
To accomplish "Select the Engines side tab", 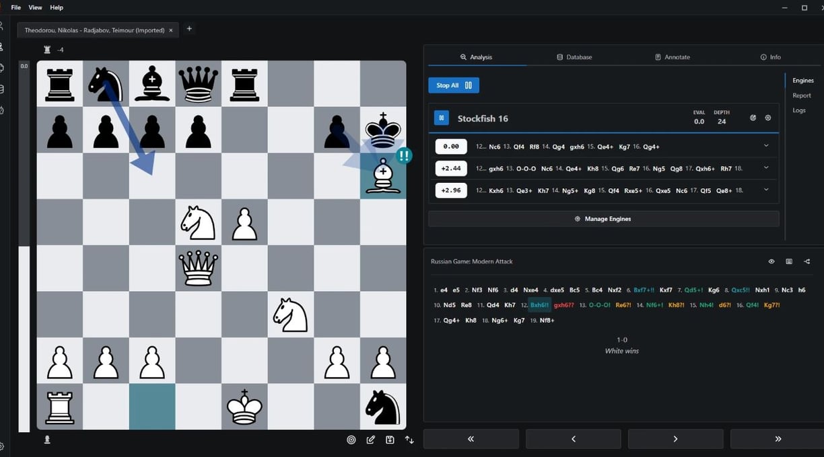I will [803, 81].
